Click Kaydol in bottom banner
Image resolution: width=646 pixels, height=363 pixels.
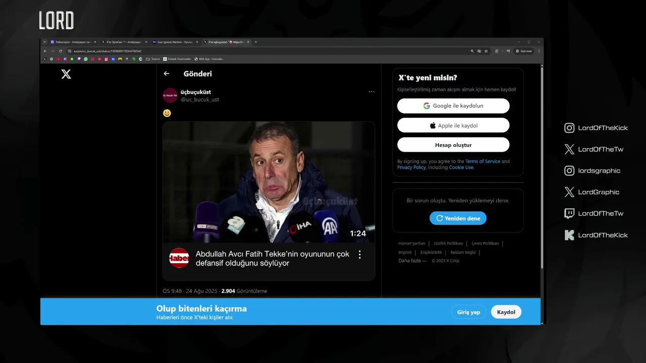pyautogui.click(x=506, y=312)
